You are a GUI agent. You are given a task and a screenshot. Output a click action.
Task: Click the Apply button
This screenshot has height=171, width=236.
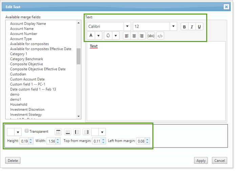(x=201, y=161)
